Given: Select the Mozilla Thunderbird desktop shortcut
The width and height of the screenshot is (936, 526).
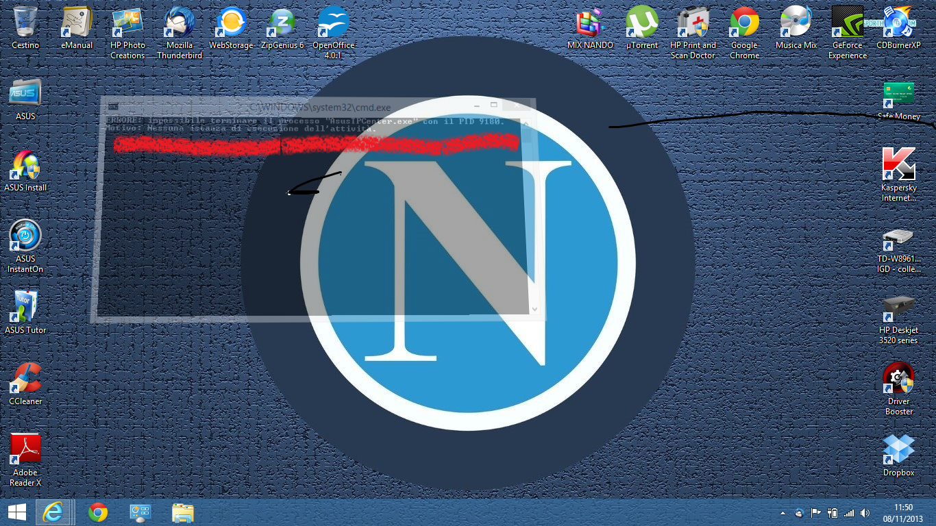Looking at the screenshot, I should [x=180, y=32].
